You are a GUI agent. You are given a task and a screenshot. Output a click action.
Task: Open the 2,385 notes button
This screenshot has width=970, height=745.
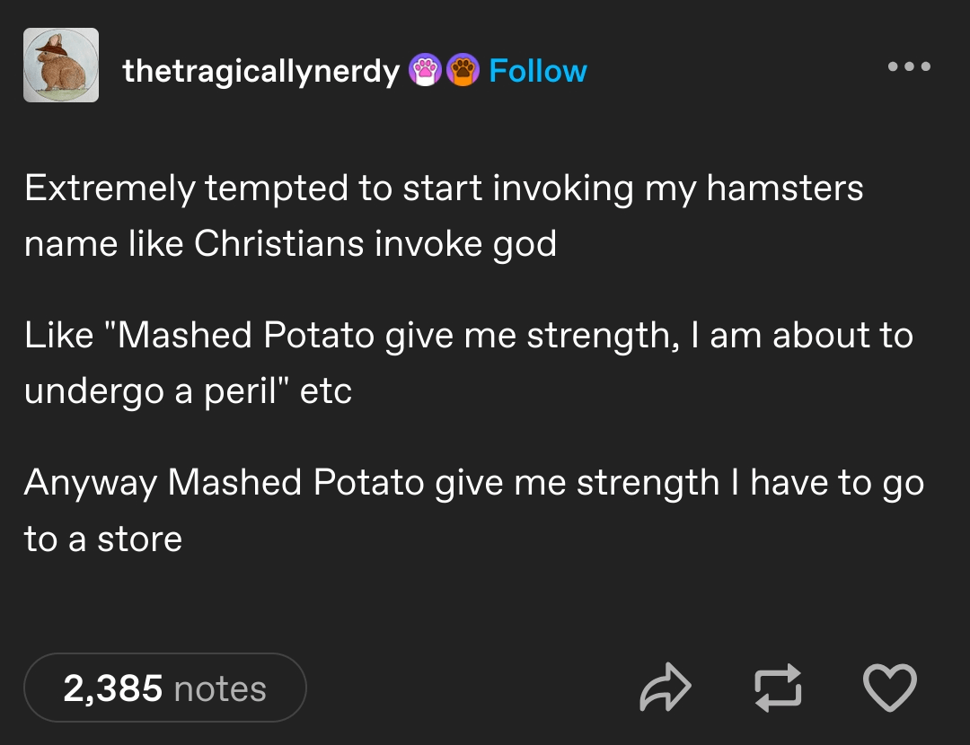(165, 688)
